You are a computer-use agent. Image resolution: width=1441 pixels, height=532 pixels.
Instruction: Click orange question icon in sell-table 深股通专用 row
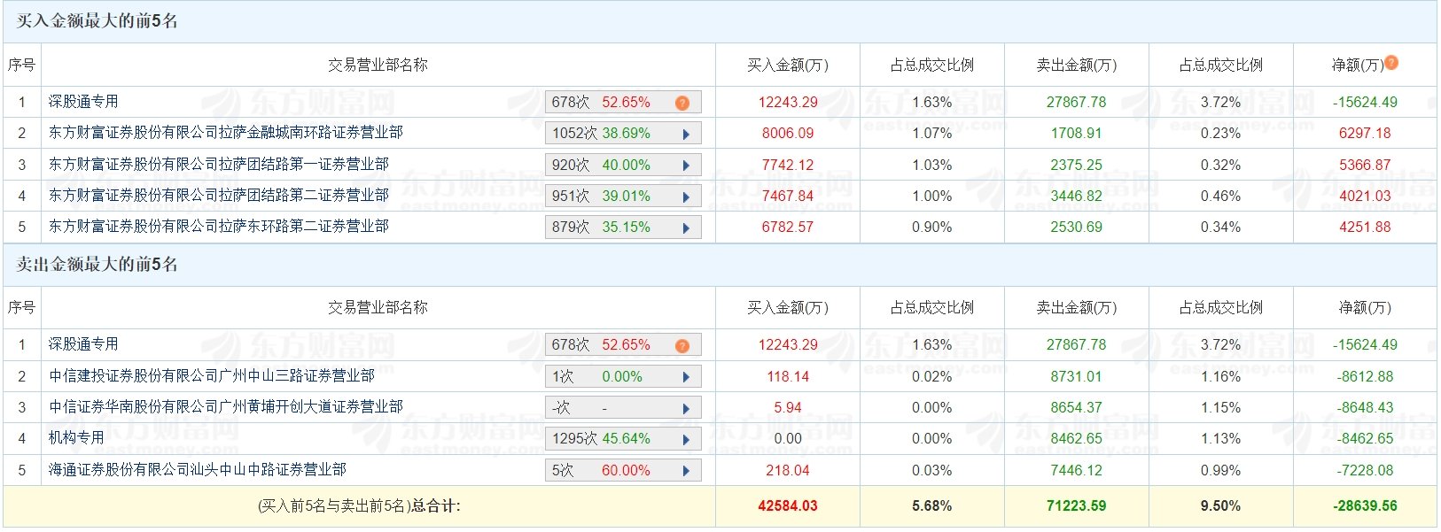click(682, 345)
